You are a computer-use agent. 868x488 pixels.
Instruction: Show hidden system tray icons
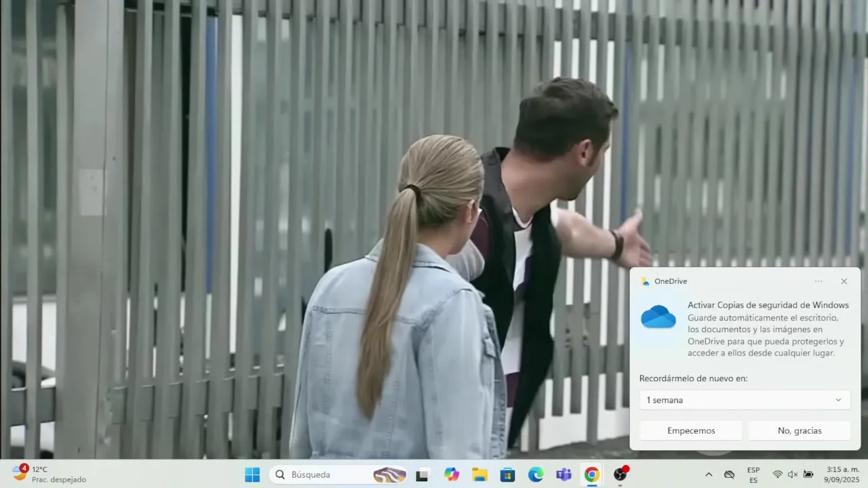(709, 474)
